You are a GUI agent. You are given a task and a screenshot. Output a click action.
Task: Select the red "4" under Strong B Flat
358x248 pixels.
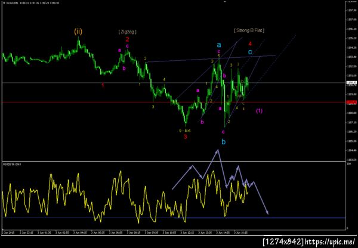(250, 44)
